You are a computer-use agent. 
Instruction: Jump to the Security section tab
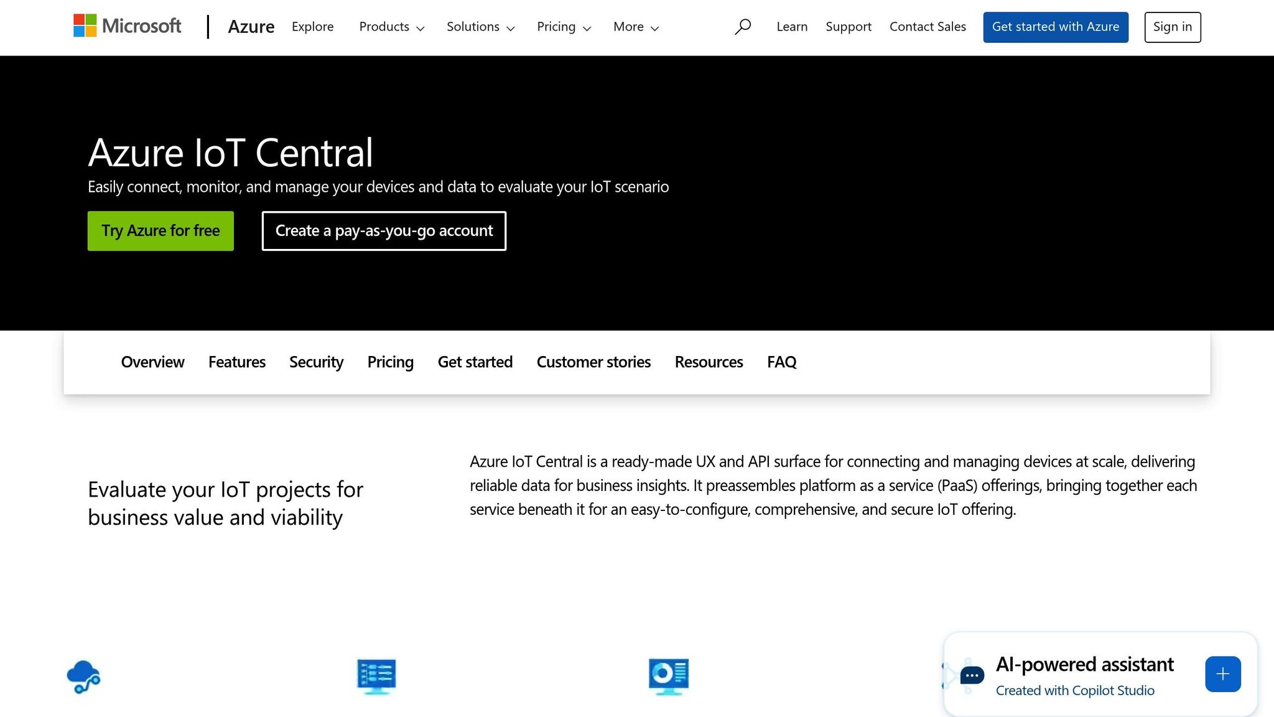click(x=316, y=362)
